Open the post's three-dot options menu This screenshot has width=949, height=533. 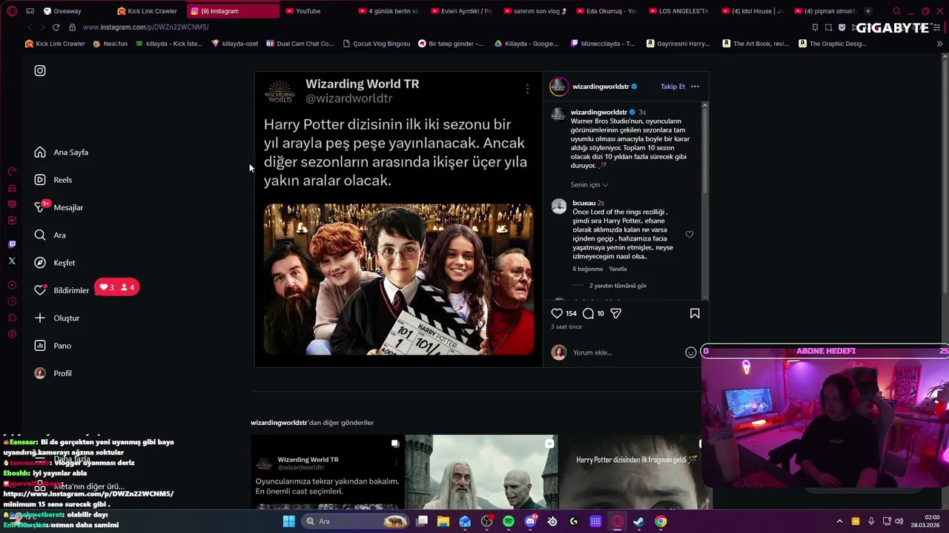(695, 87)
